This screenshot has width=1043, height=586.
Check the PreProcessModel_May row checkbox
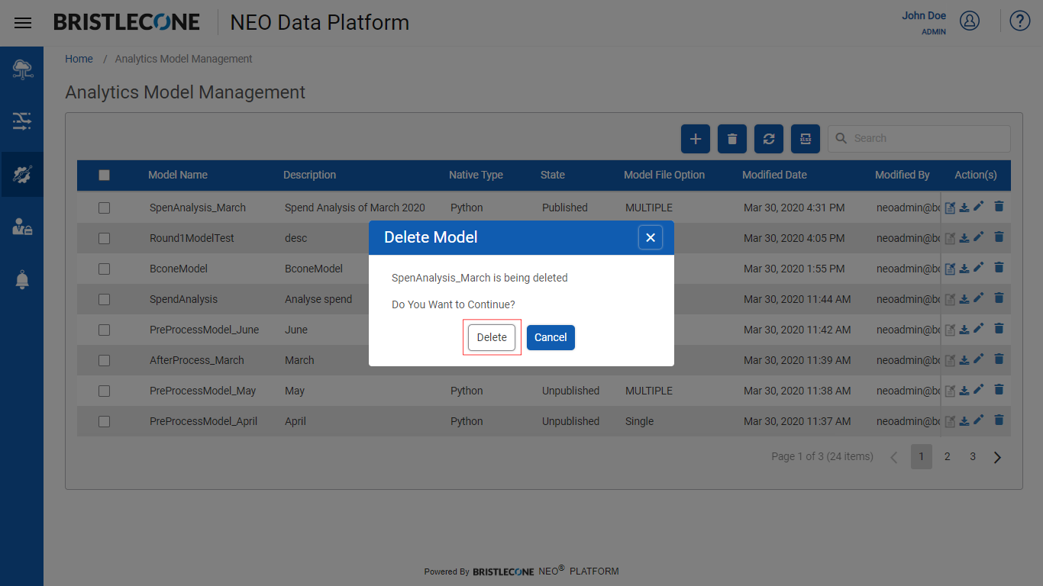click(x=105, y=391)
